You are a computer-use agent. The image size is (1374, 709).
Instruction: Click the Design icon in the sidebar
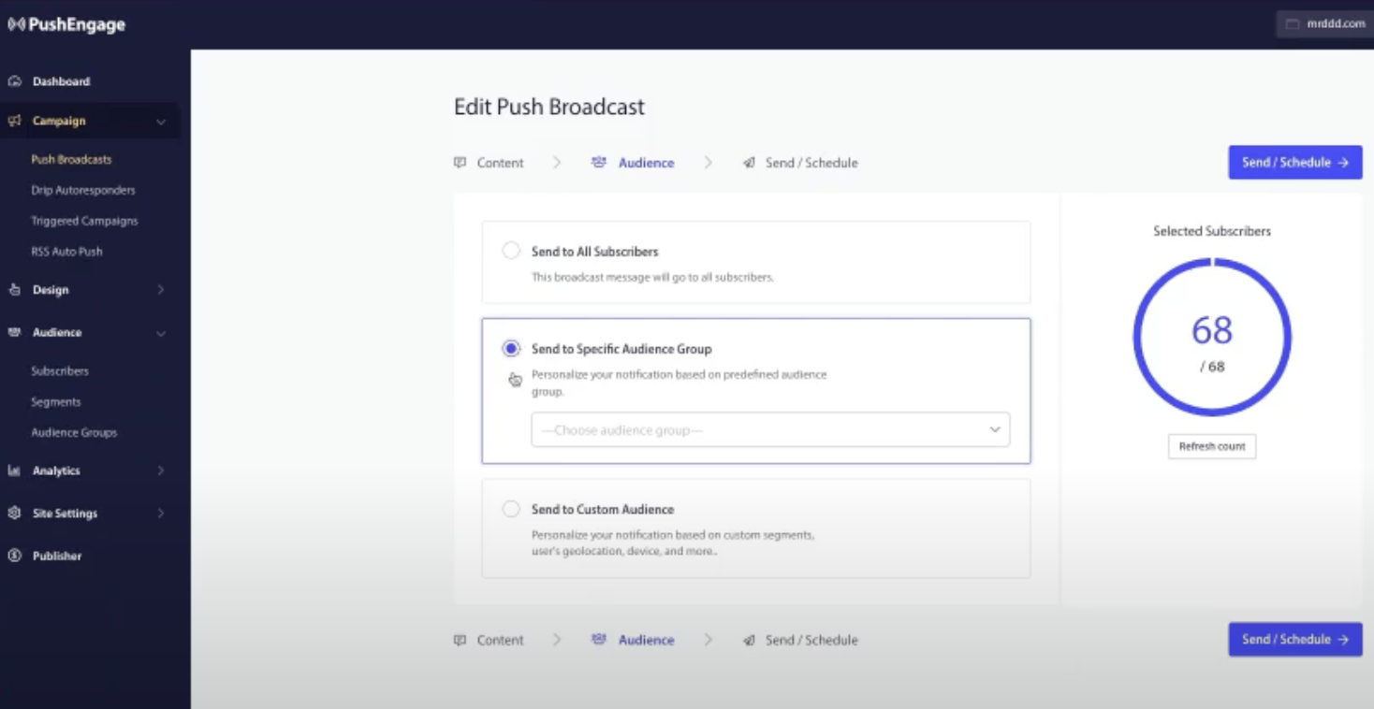(x=13, y=290)
